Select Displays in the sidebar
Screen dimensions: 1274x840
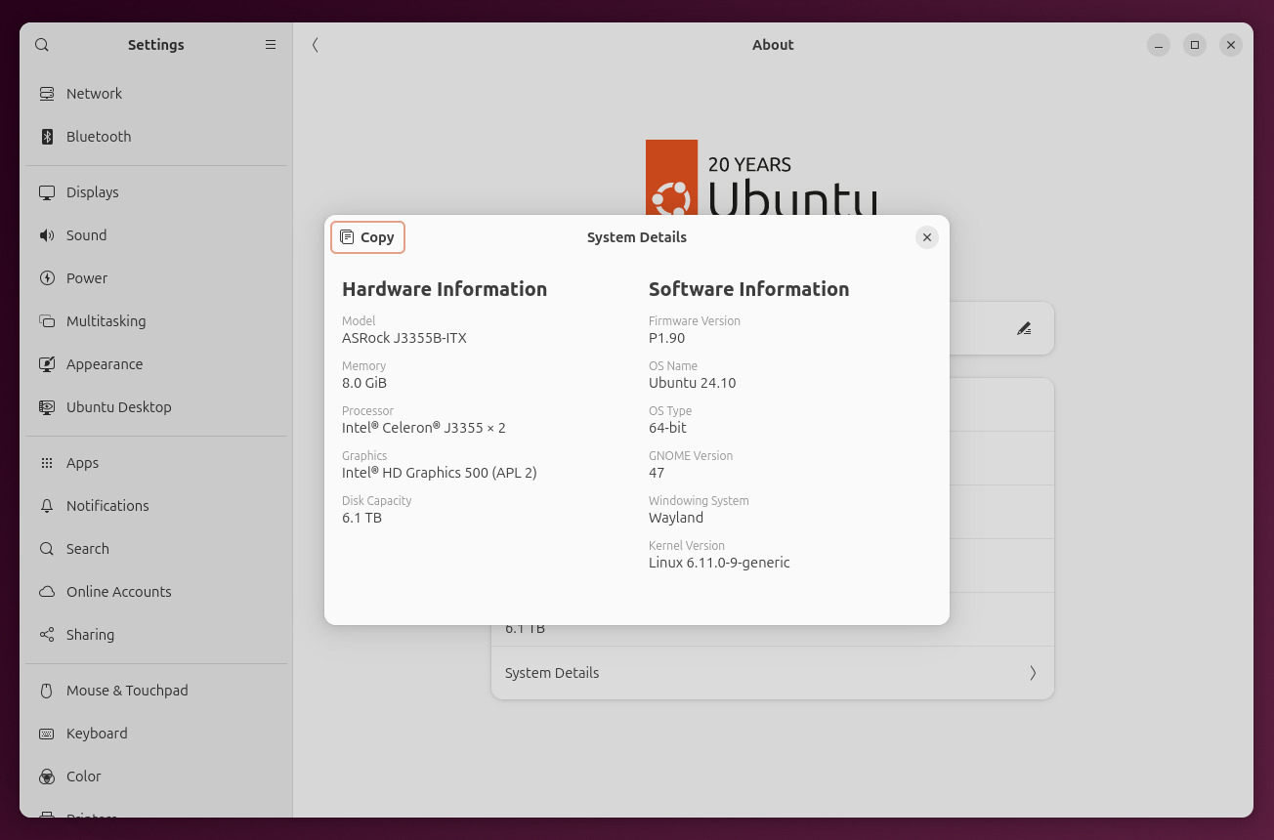pyautogui.click(x=156, y=192)
